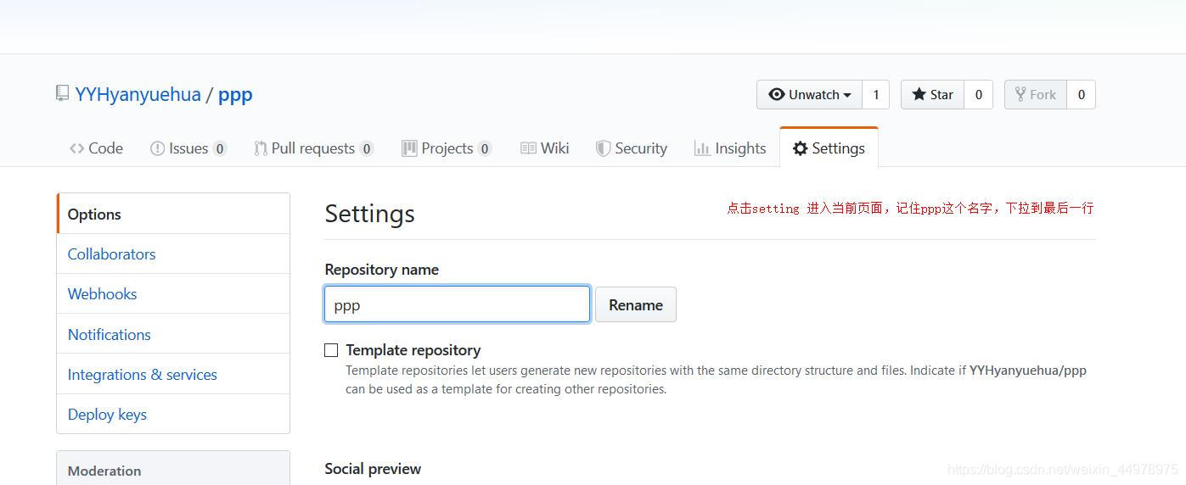Screen dimensions: 1186x485
Task: Open the Unwatch dropdown
Action: (x=809, y=95)
